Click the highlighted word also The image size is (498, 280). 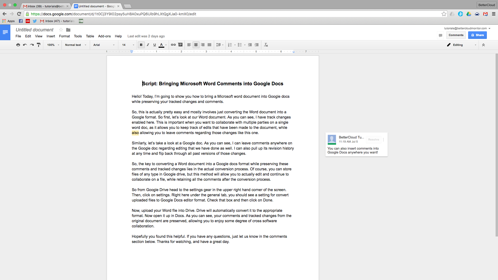point(135,133)
